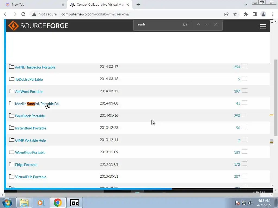Open 7-Zip from the taskbar

(74, 203)
